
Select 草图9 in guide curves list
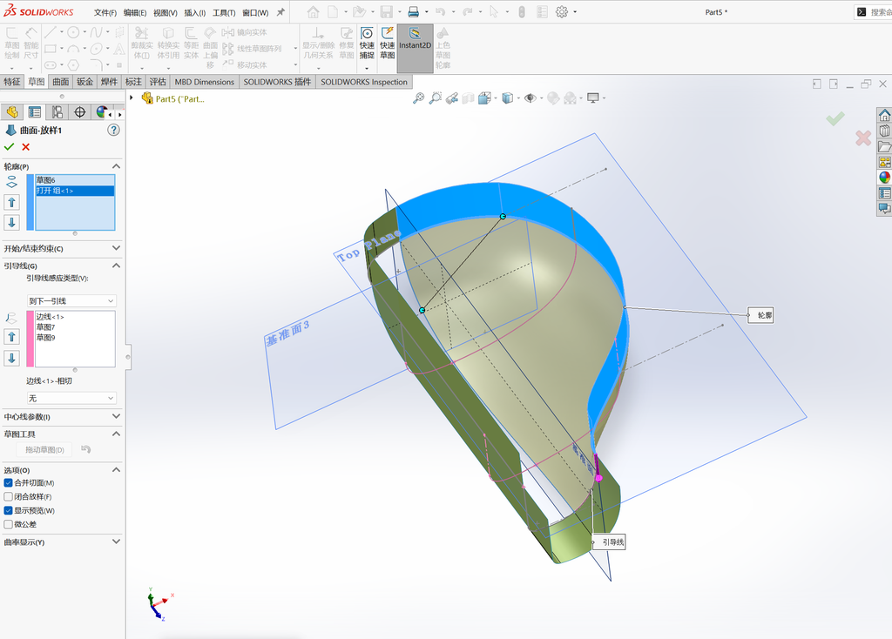coord(75,338)
